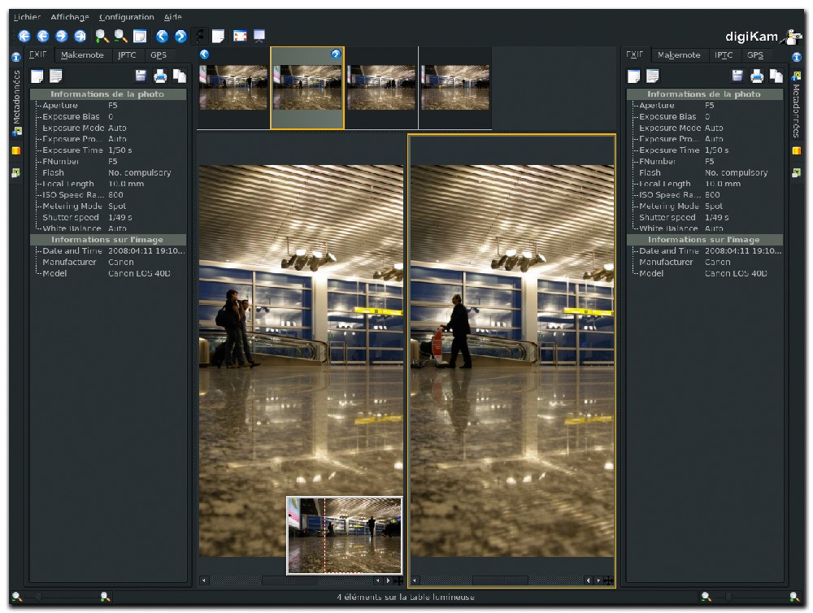
Task: Switch EXIF display to full level document icon
Action: 55,75
